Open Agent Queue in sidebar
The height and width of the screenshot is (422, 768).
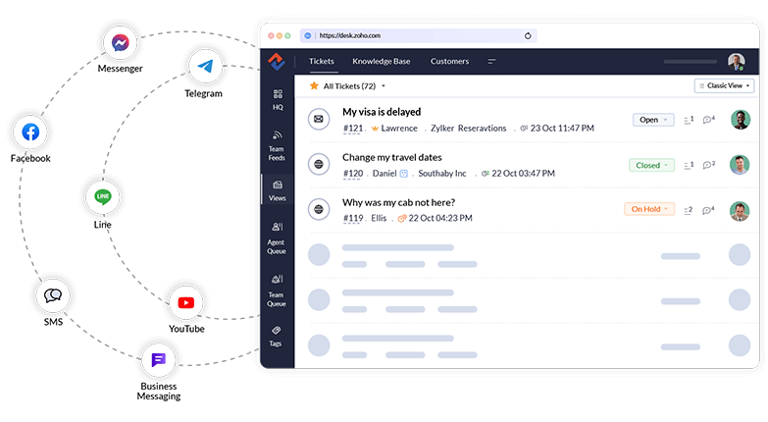click(x=277, y=238)
